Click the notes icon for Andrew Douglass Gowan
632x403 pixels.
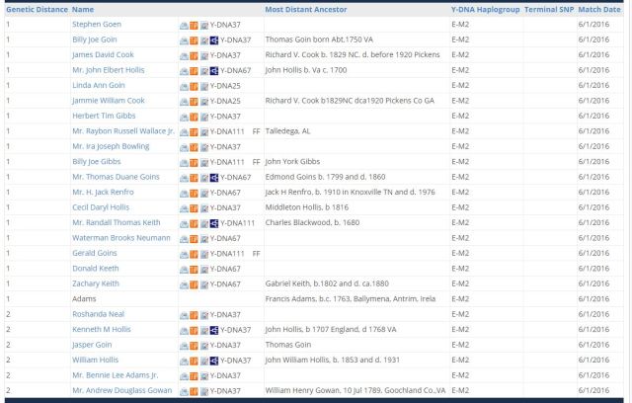[x=203, y=391]
